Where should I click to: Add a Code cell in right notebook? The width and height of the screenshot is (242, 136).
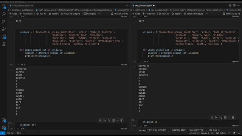(136, 14)
